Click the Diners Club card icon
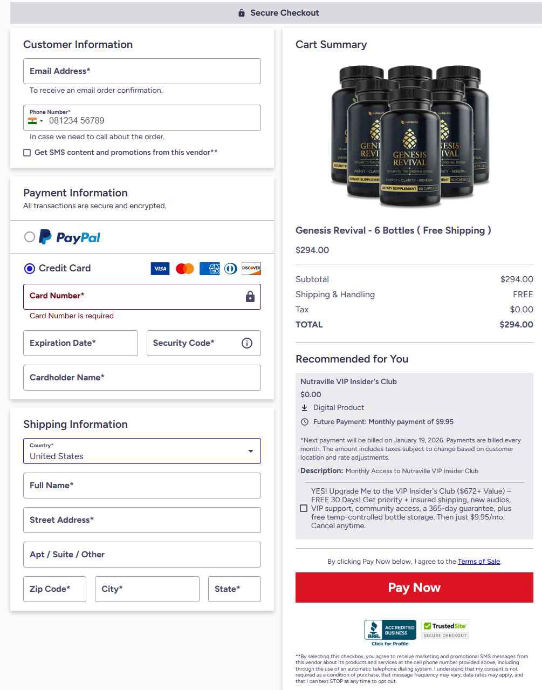Viewport: 542px width, 690px height. (231, 269)
